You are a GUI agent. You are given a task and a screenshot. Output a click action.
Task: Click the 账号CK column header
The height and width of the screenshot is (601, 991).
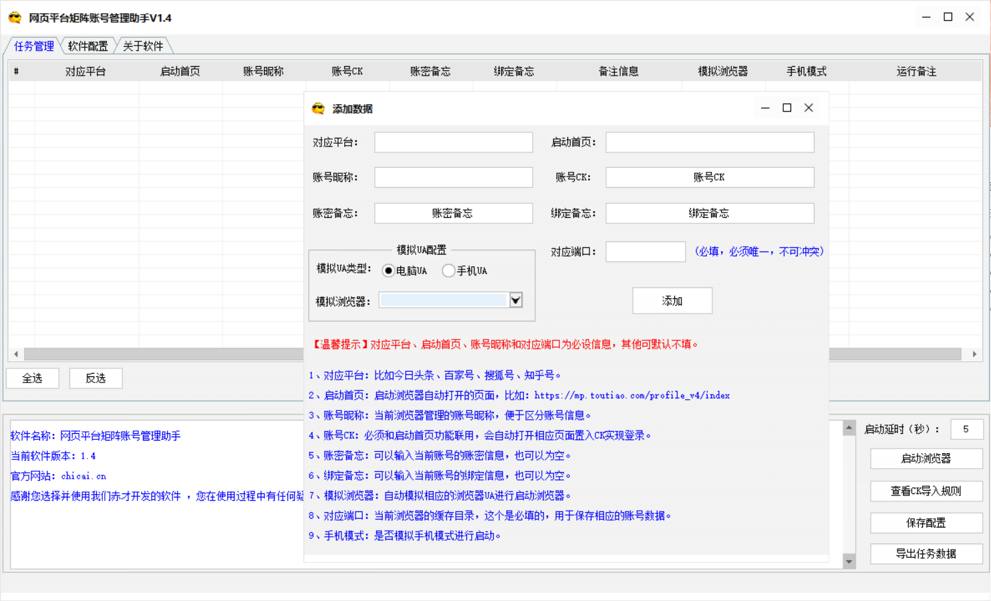click(347, 72)
